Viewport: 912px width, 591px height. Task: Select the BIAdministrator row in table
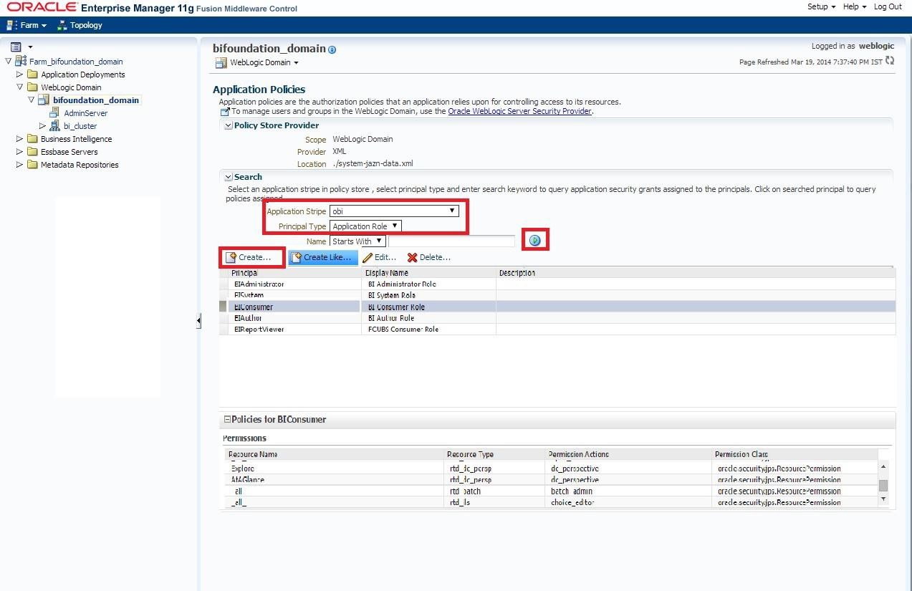[259, 284]
